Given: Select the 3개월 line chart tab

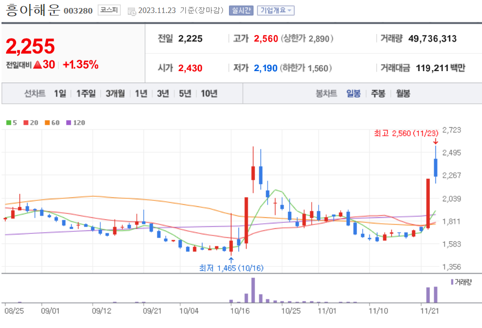Looking at the screenshot, I should click(x=115, y=93).
